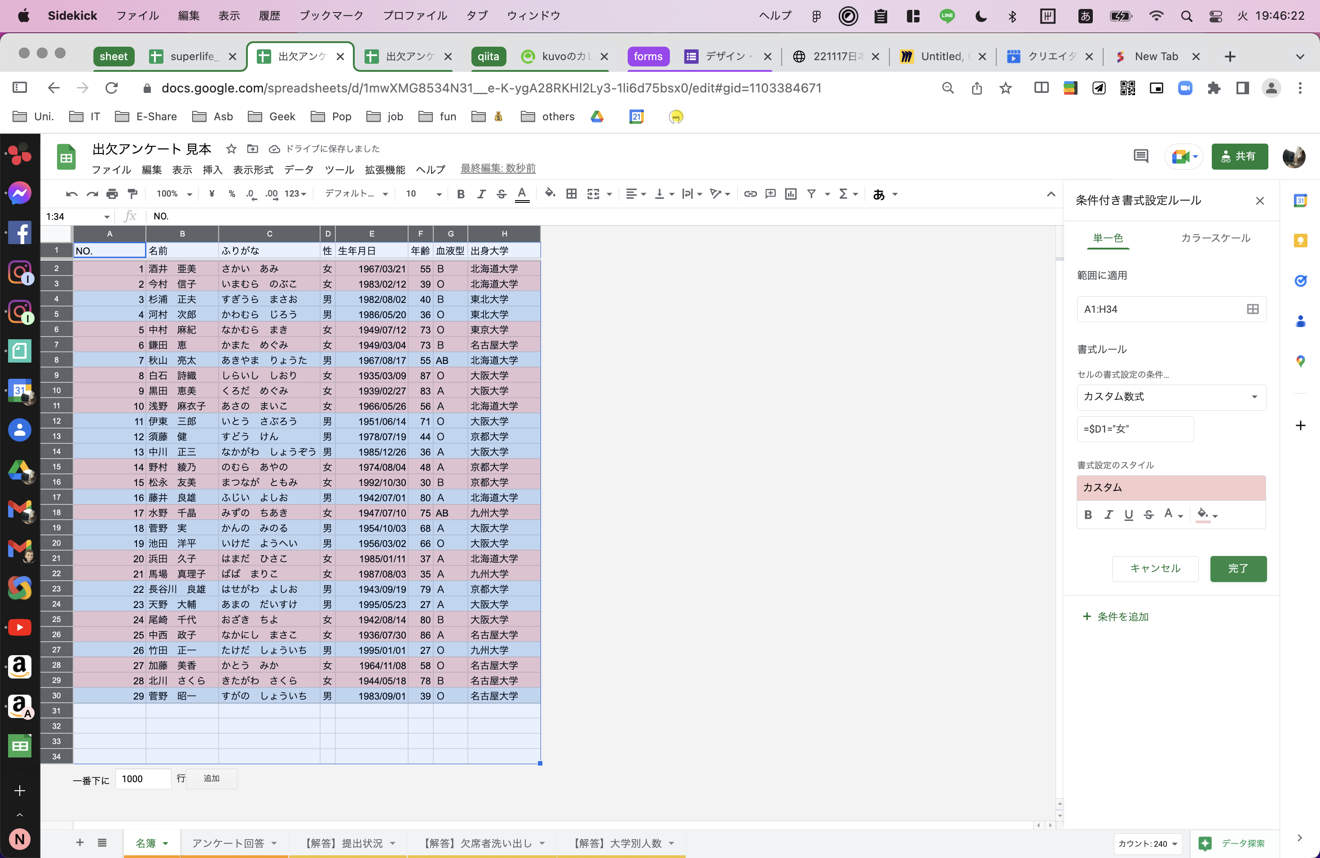Insert a link from the toolbar
The image size is (1320, 858).
750,194
